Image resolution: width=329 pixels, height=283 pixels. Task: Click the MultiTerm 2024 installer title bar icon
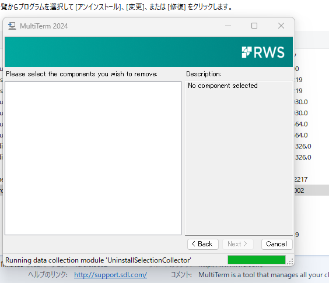(x=12, y=26)
